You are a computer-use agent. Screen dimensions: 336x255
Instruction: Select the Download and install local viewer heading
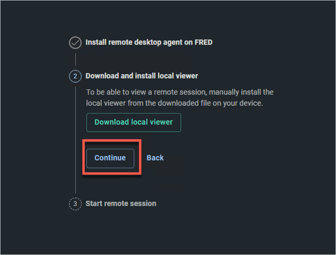(142, 76)
